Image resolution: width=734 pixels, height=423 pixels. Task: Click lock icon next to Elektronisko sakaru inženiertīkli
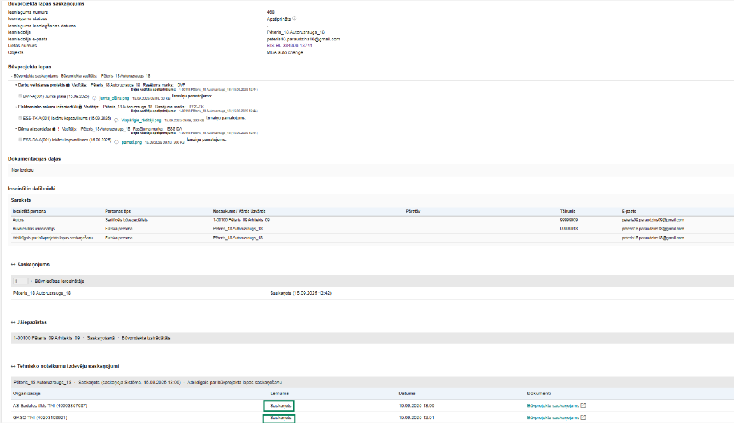click(x=80, y=107)
